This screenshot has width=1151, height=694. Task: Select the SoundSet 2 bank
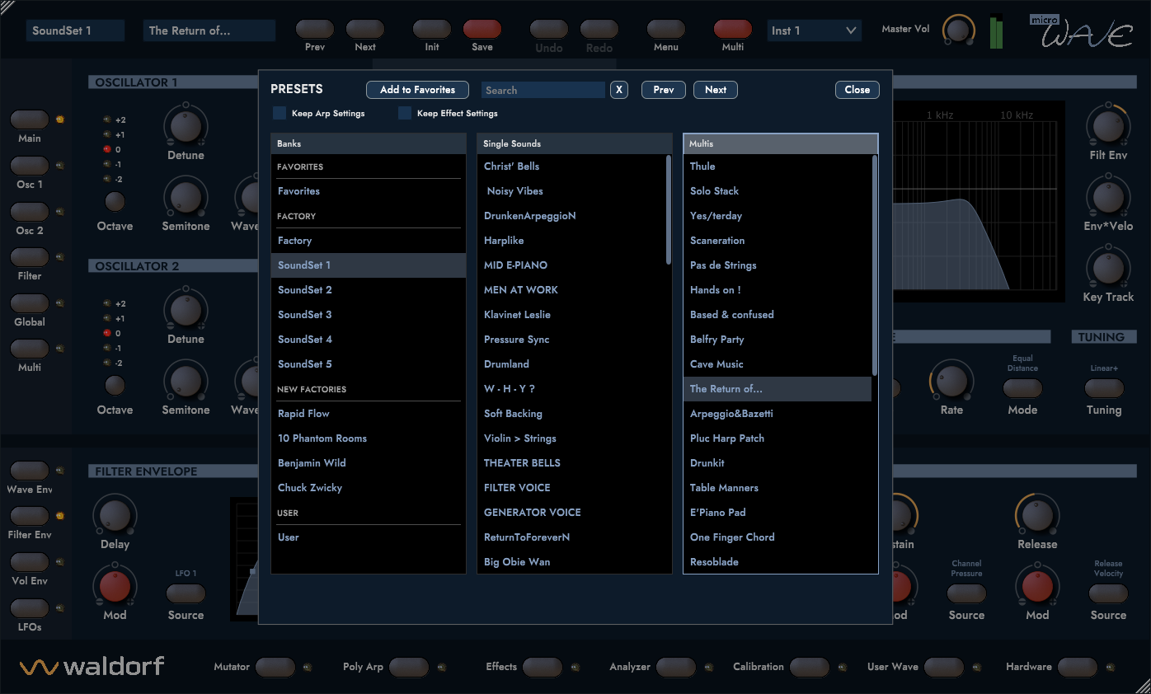[x=369, y=290]
